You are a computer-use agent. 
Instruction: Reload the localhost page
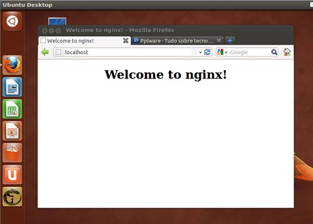coord(207,52)
